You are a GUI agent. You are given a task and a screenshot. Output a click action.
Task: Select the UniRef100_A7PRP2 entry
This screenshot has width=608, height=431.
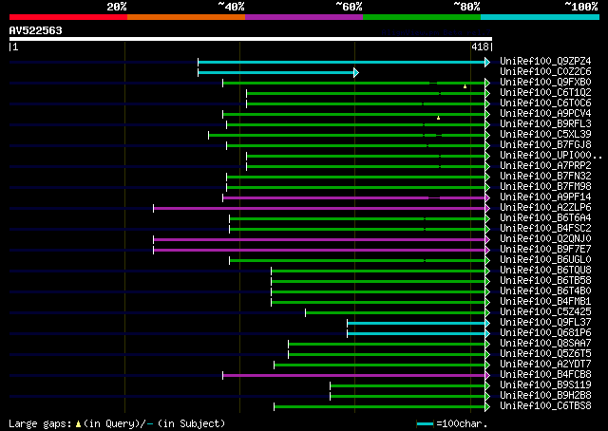coord(545,166)
